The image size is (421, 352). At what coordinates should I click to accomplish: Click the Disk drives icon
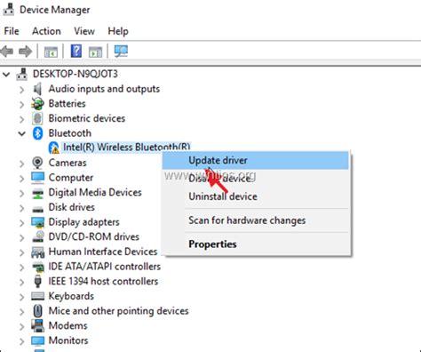click(x=37, y=209)
